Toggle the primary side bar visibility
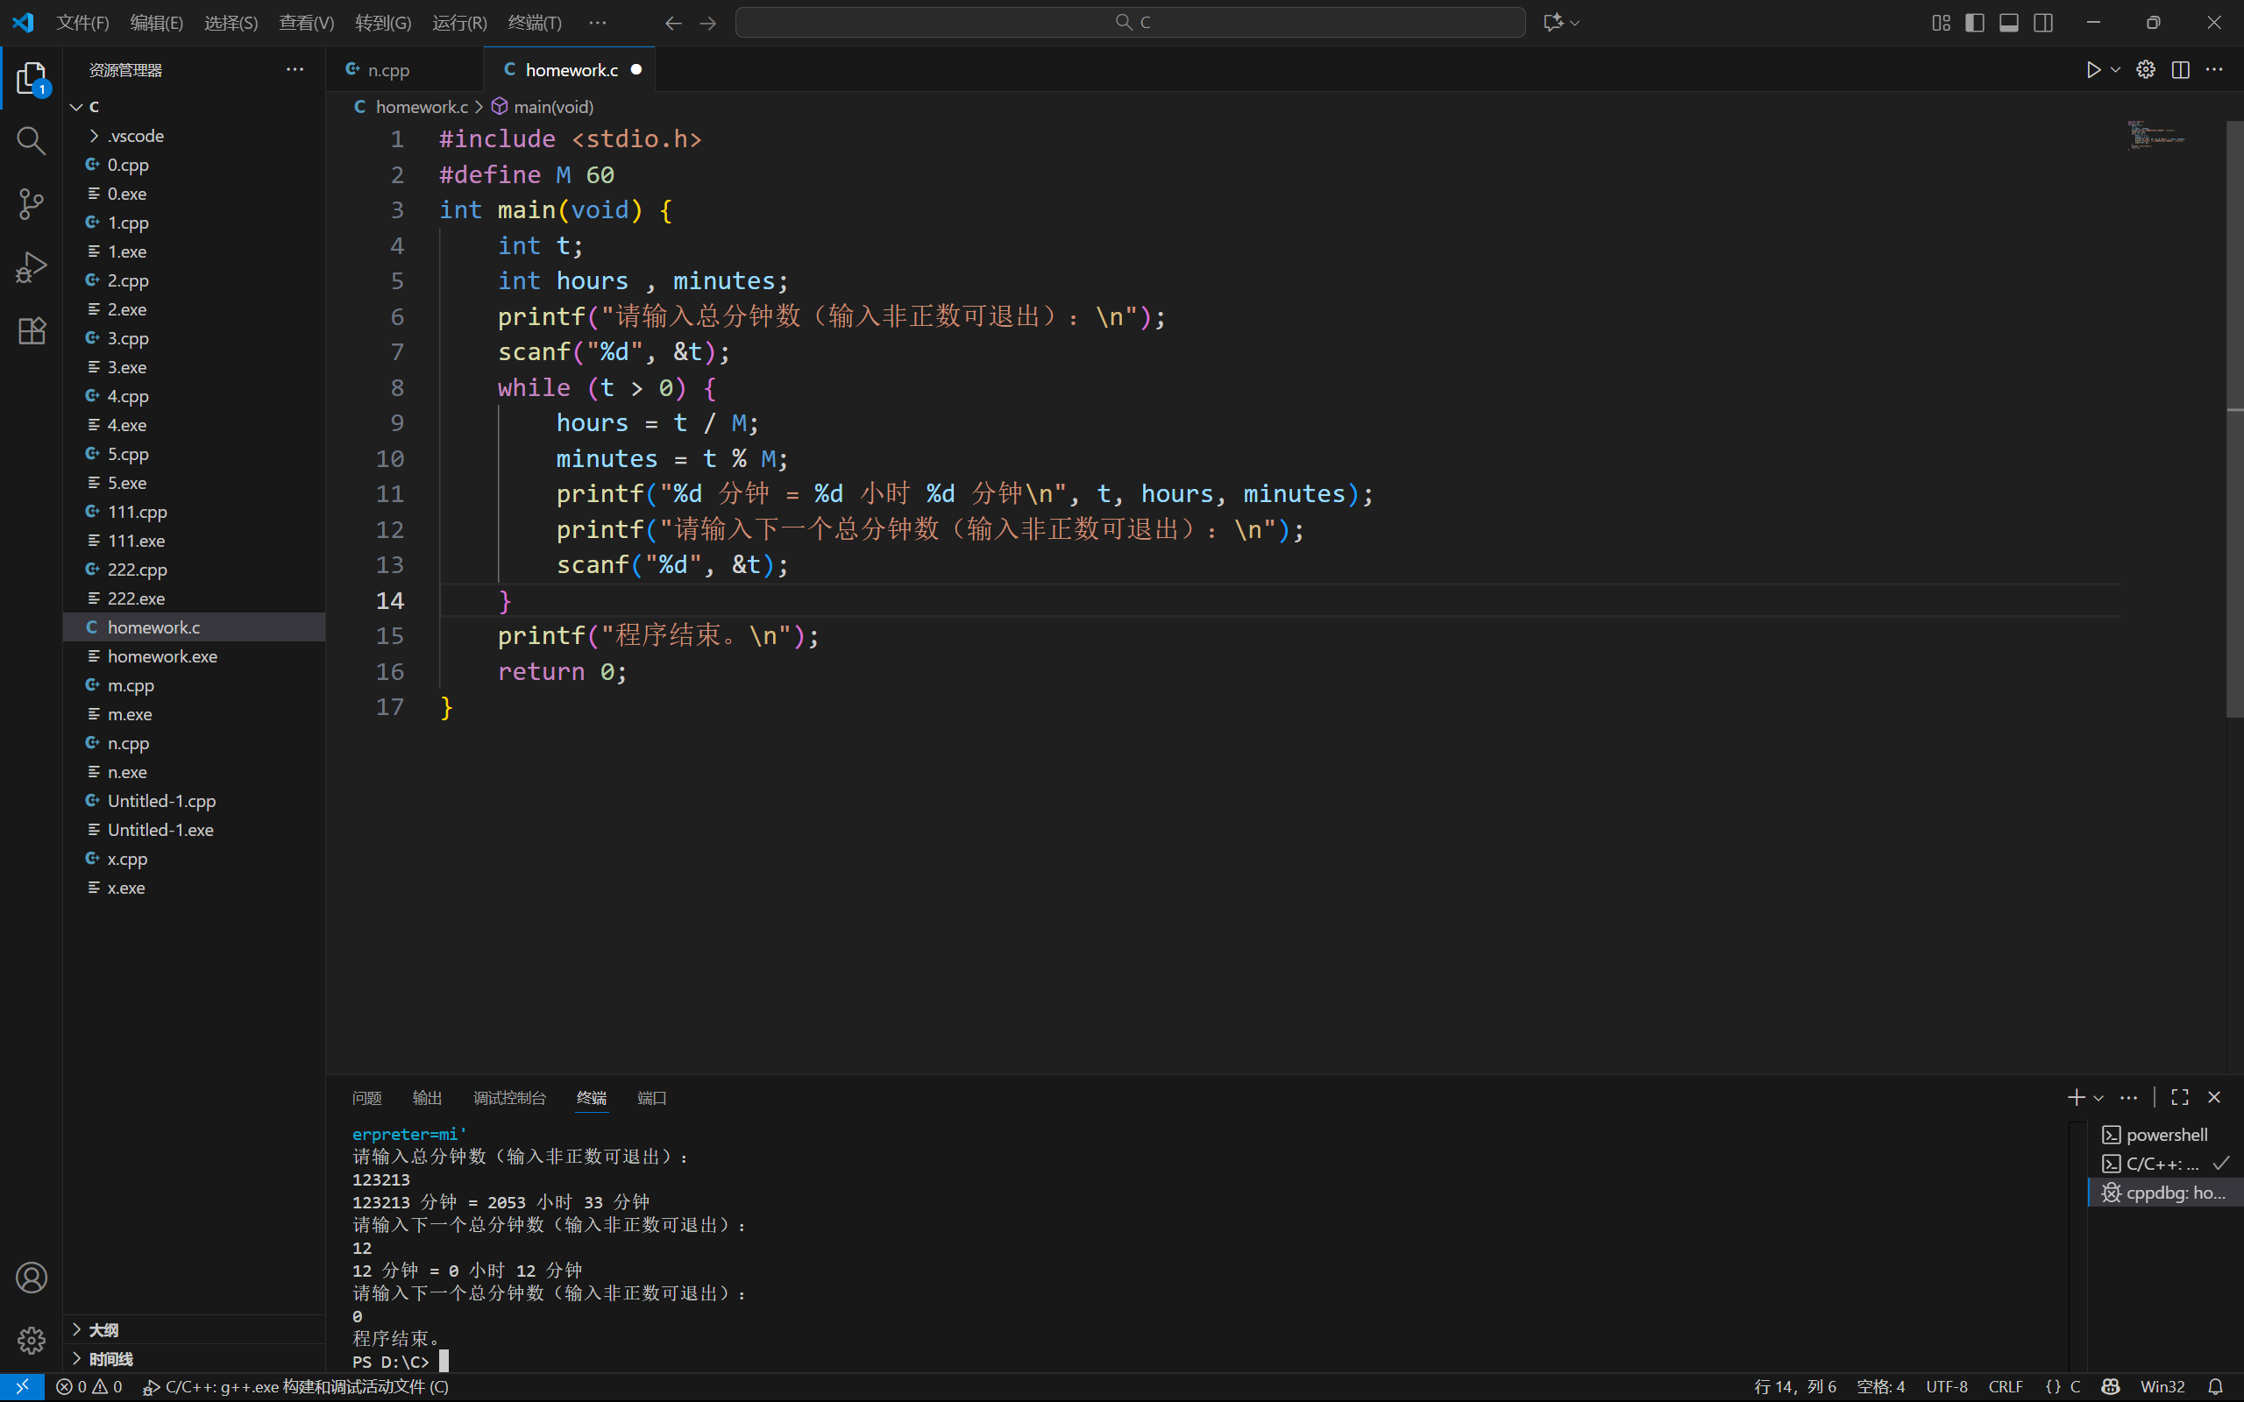Image resolution: width=2244 pixels, height=1402 pixels. pos(1974,22)
